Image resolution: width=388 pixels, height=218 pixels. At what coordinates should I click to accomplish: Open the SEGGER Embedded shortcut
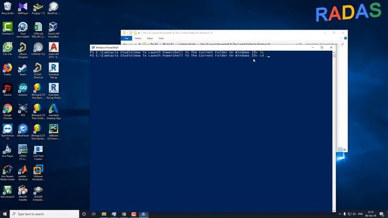pyautogui.click(x=38, y=193)
